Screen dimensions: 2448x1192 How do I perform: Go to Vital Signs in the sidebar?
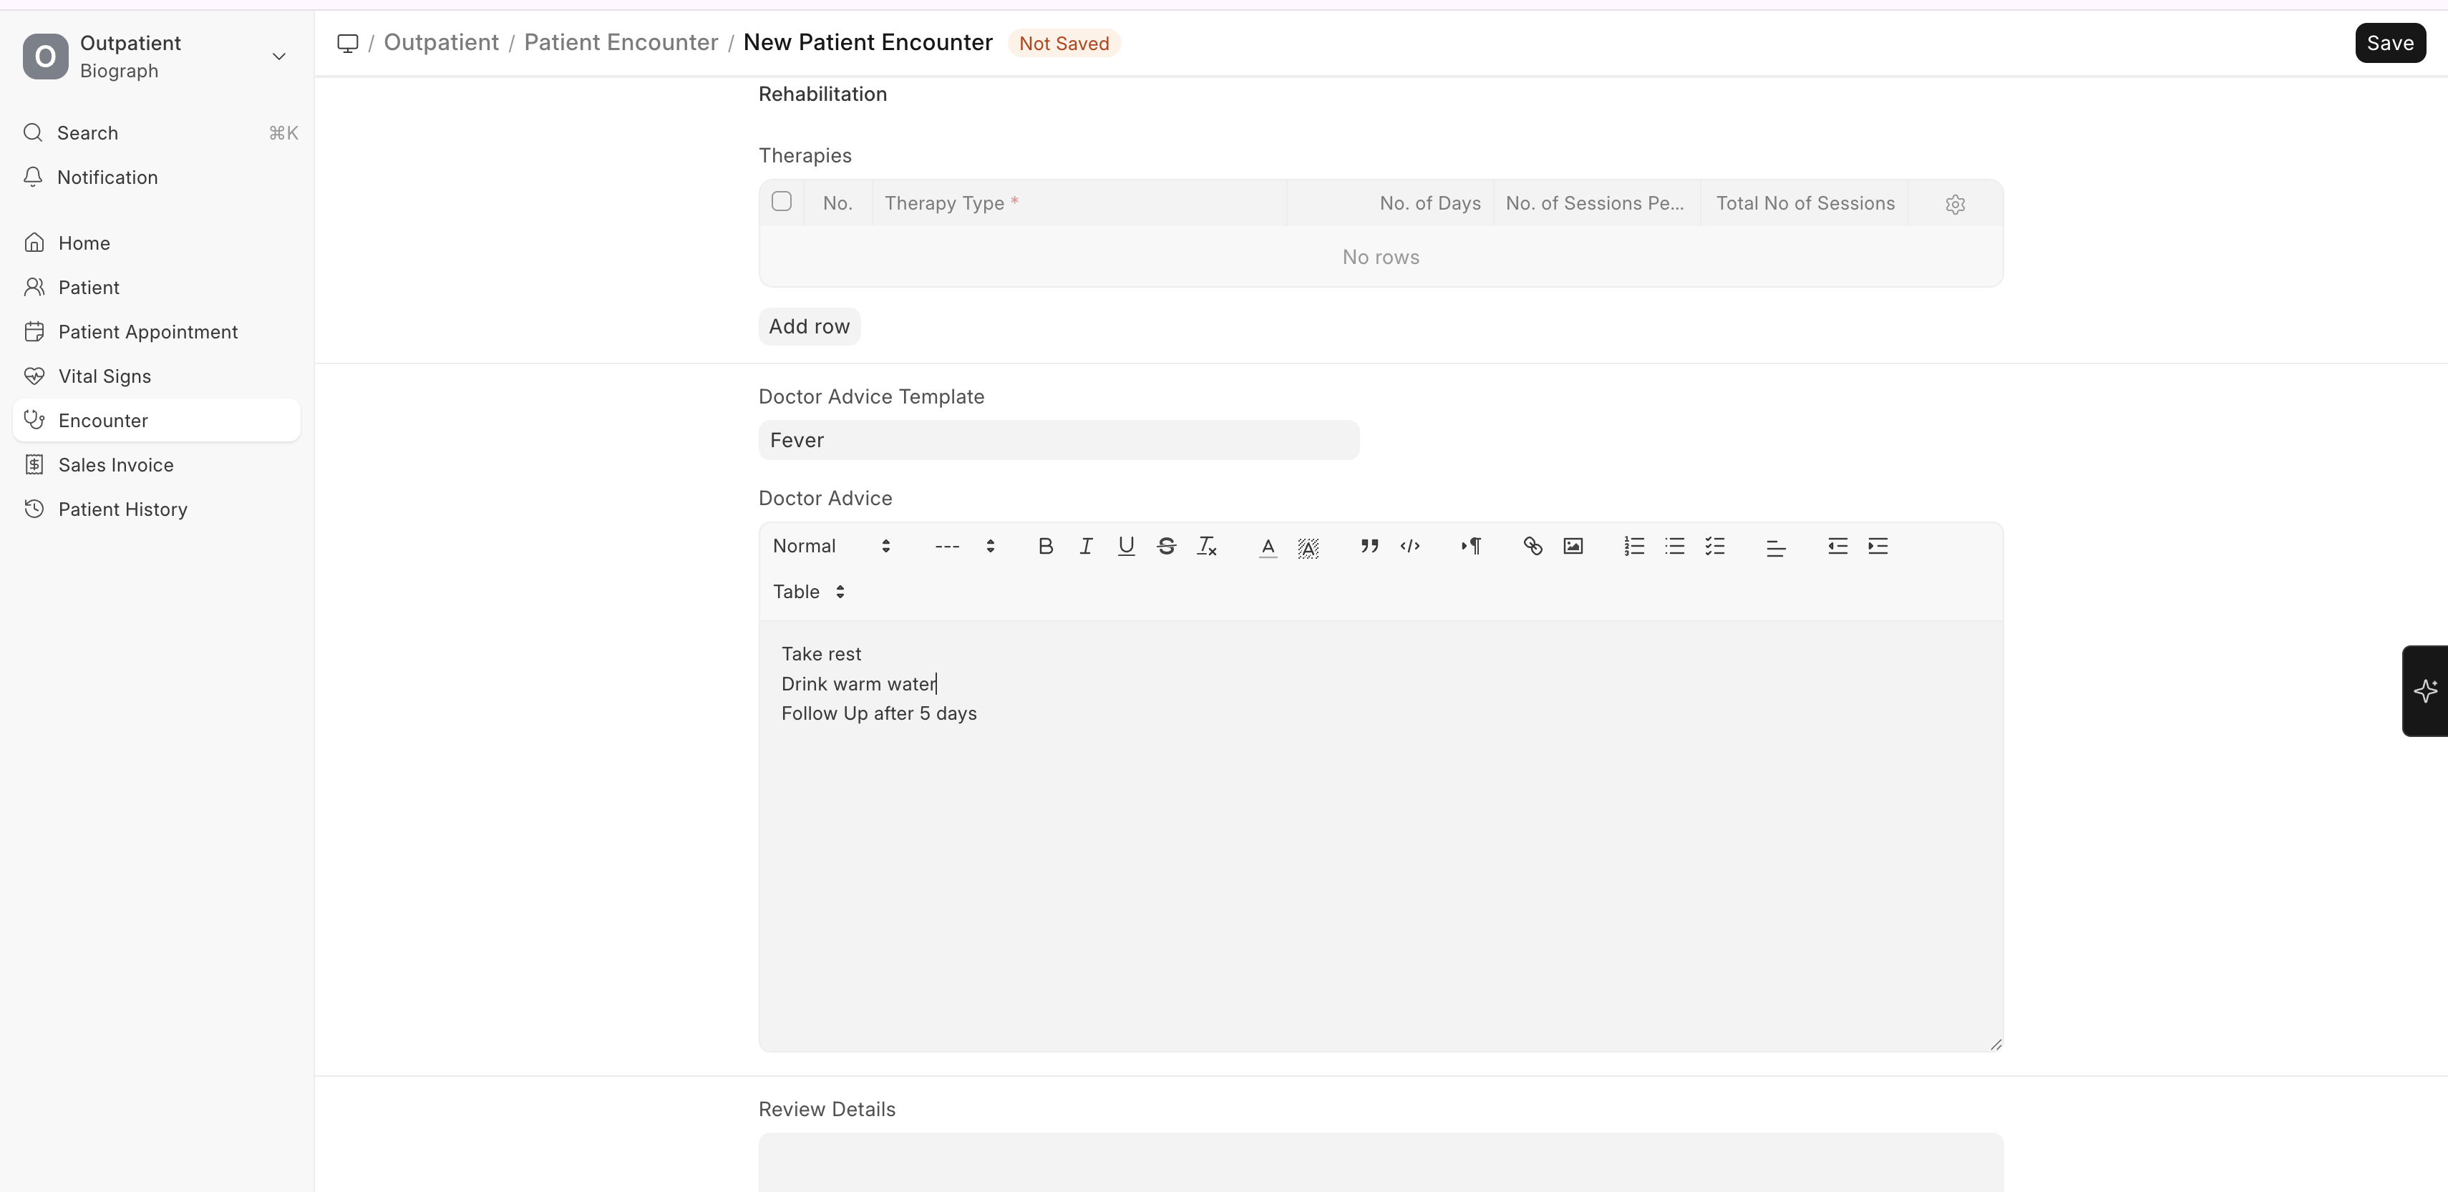click(x=105, y=376)
